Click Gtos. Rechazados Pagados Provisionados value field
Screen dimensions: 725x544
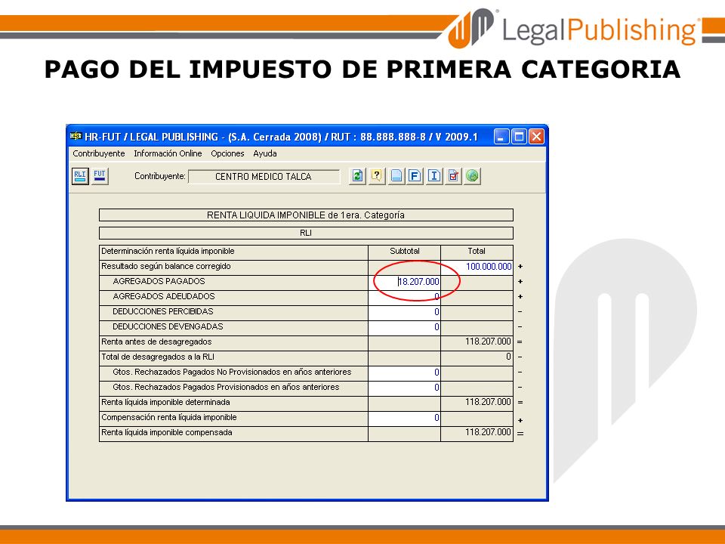(x=404, y=388)
